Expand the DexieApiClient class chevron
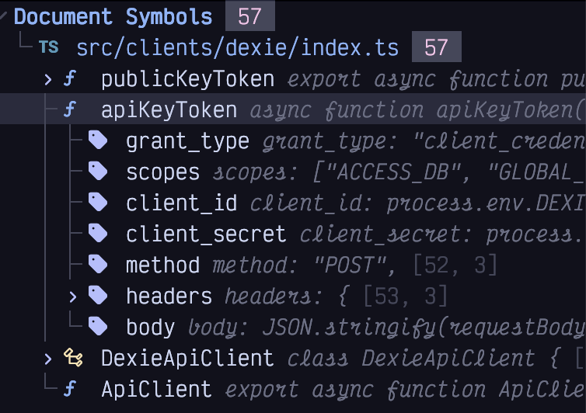Image resolution: width=586 pixels, height=413 pixels. [x=48, y=359]
